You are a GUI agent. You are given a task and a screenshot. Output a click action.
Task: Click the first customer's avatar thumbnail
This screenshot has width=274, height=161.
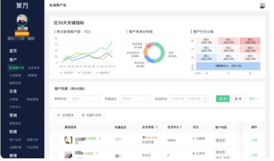pyautogui.click(x=68, y=140)
